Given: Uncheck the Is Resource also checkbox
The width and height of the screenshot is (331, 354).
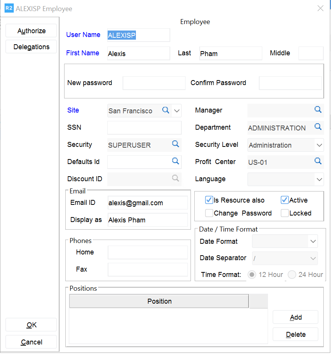Looking at the screenshot, I should [209, 200].
